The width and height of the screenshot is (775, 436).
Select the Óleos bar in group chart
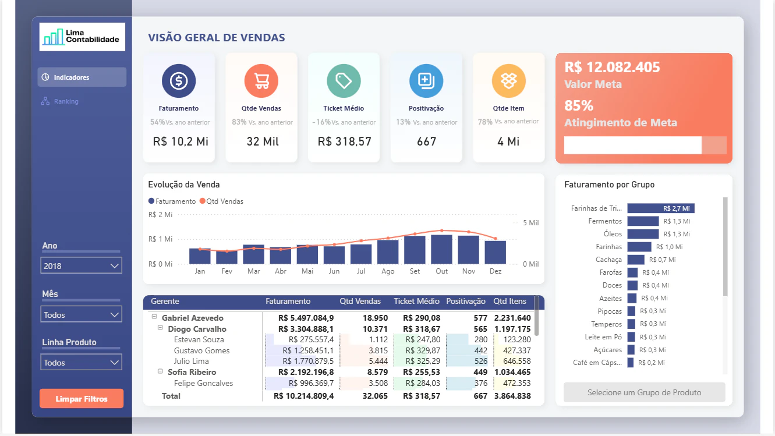click(x=643, y=234)
